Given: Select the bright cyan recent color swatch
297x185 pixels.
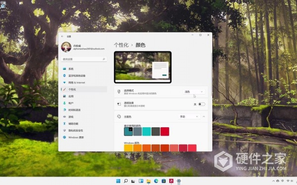Looking at the screenshot, I should [x=147, y=131].
